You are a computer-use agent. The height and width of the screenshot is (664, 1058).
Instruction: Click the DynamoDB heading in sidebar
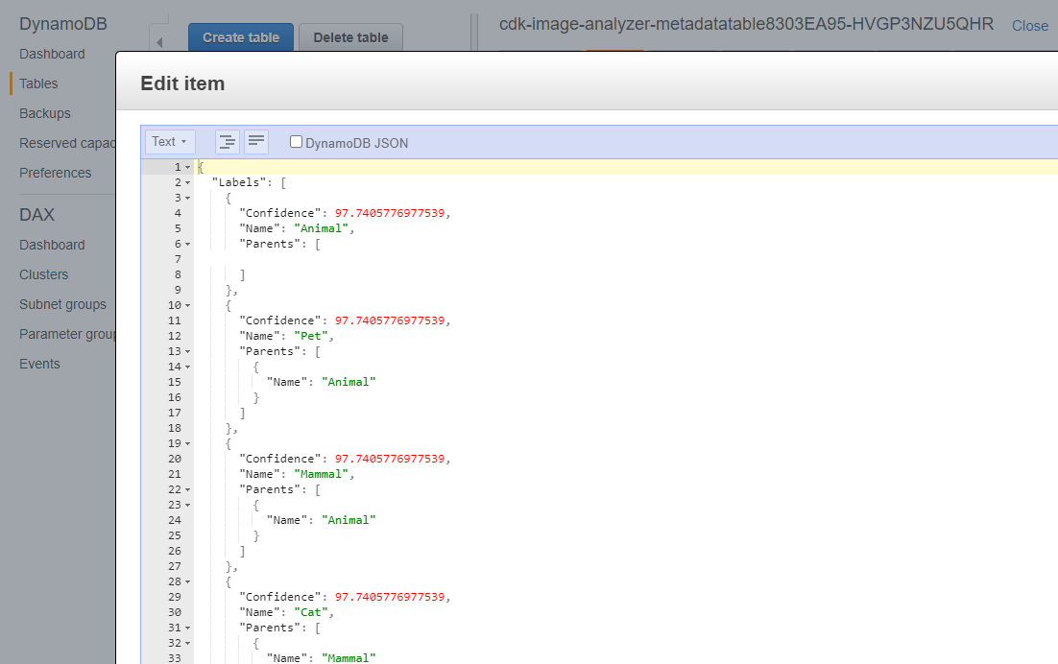[63, 24]
